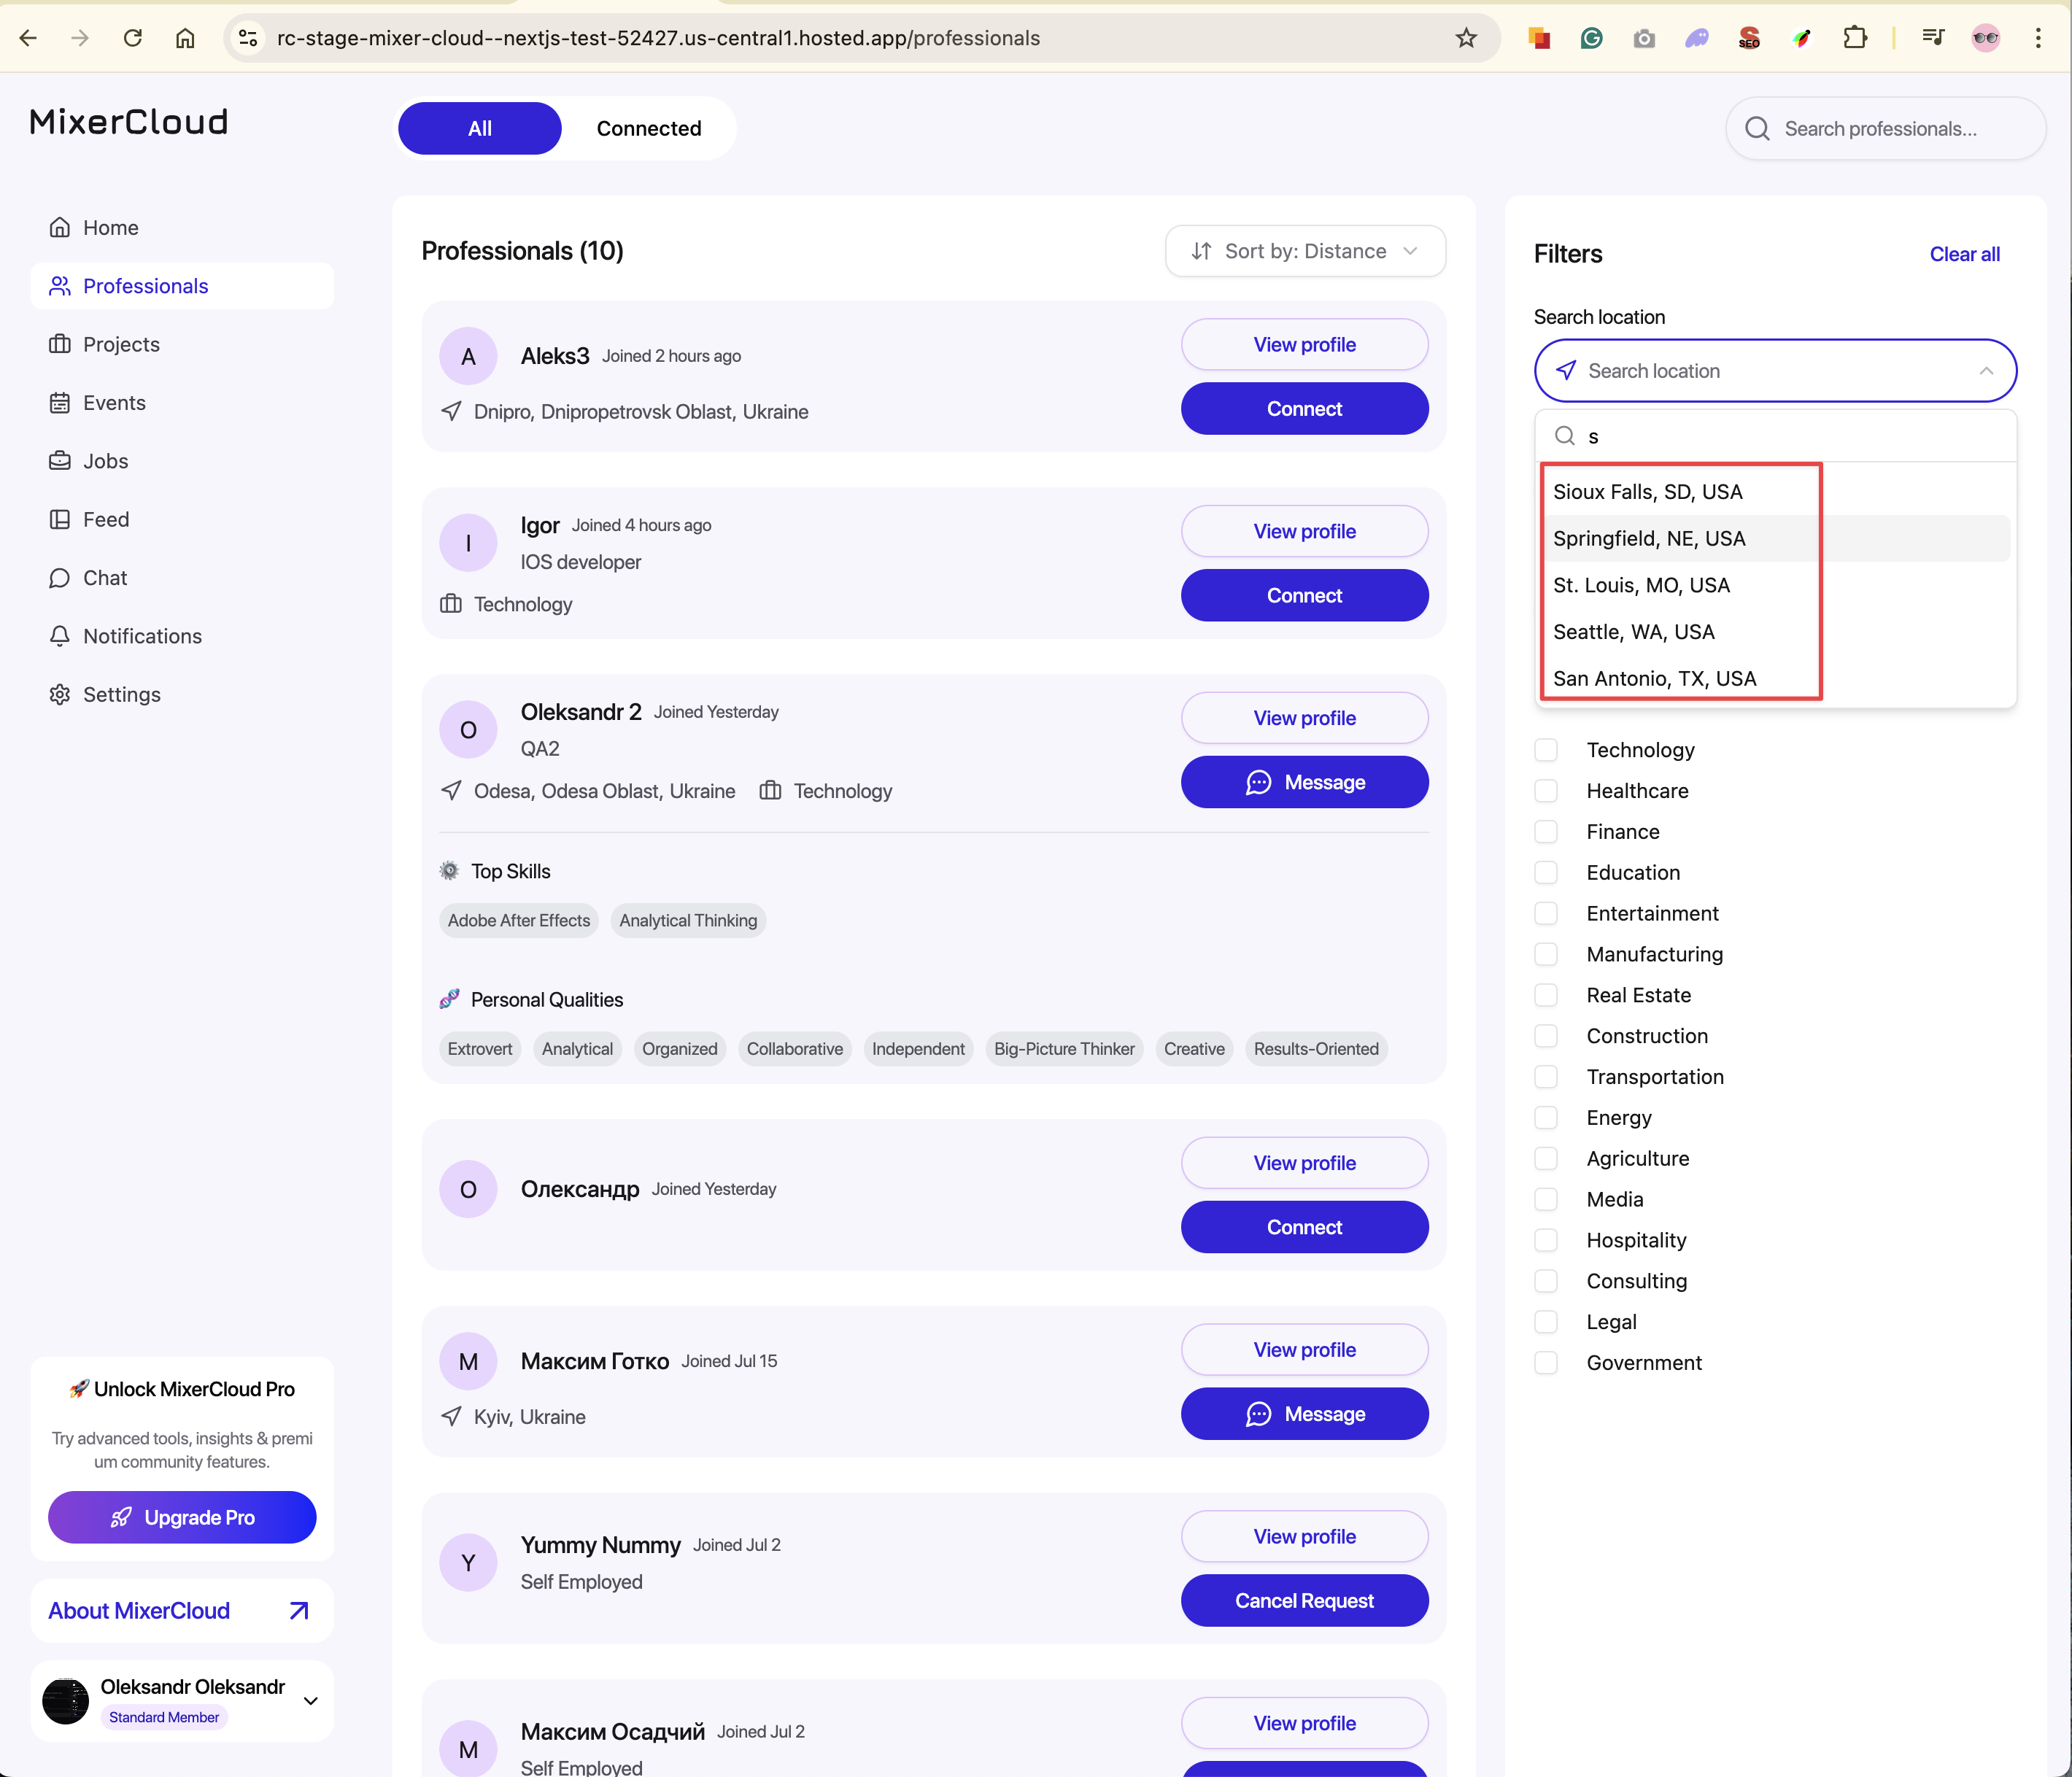Tick the Government filter checkbox
The height and width of the screenshot is (1777, 2072).
1546,1363
